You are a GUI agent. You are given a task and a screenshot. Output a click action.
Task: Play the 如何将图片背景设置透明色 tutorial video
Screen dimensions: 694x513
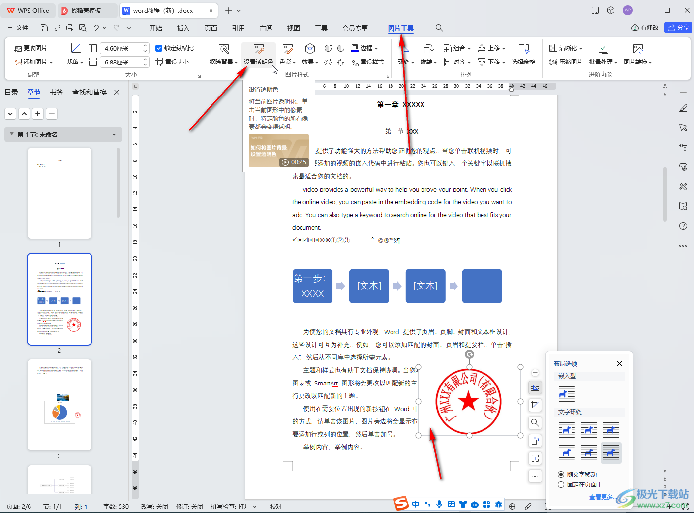click(279, 151)
